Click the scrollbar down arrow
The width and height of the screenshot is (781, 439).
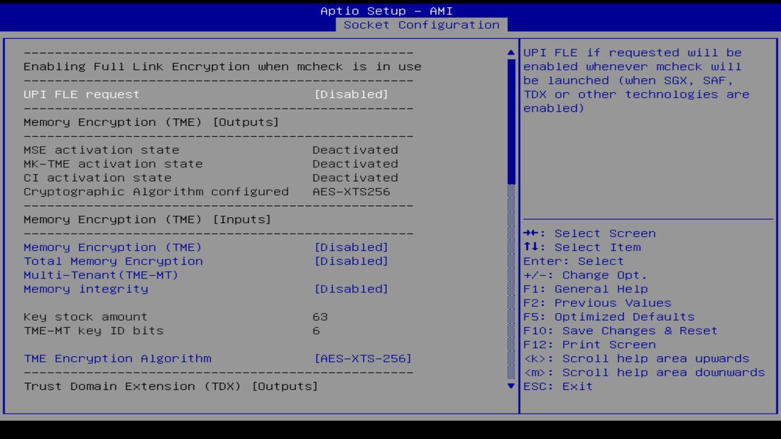pyautogui.click(x=510, y=386)
